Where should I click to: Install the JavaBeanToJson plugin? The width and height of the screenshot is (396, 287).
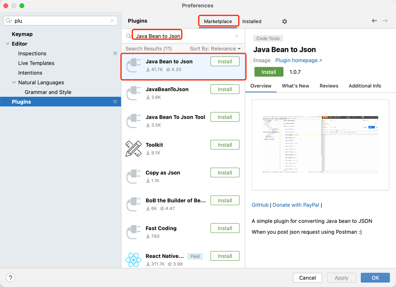225,89
